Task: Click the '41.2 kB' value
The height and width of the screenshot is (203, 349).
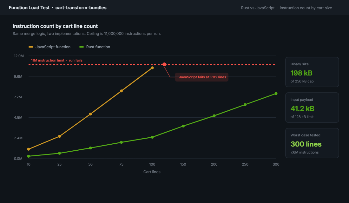Action: (302, 108)
